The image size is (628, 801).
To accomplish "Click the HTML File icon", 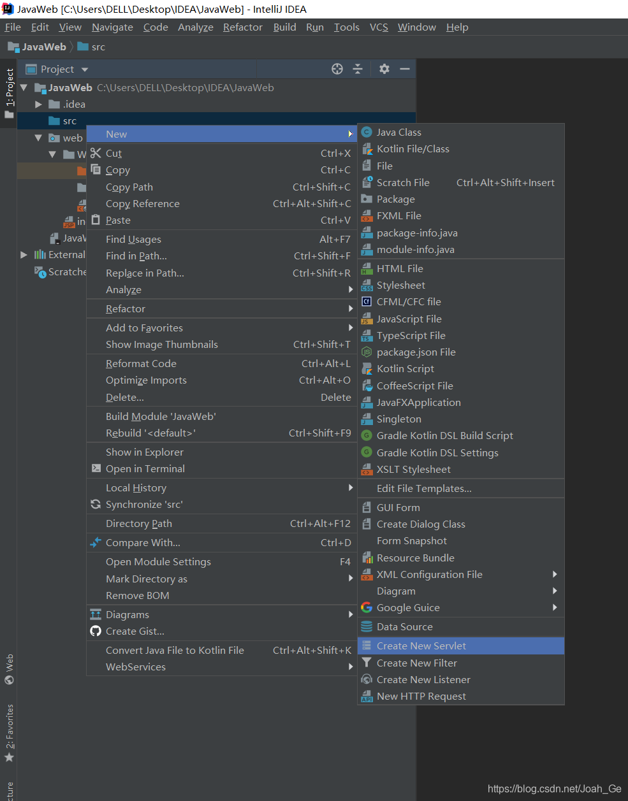I will 367,269.
